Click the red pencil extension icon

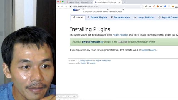tap(154, 6)
